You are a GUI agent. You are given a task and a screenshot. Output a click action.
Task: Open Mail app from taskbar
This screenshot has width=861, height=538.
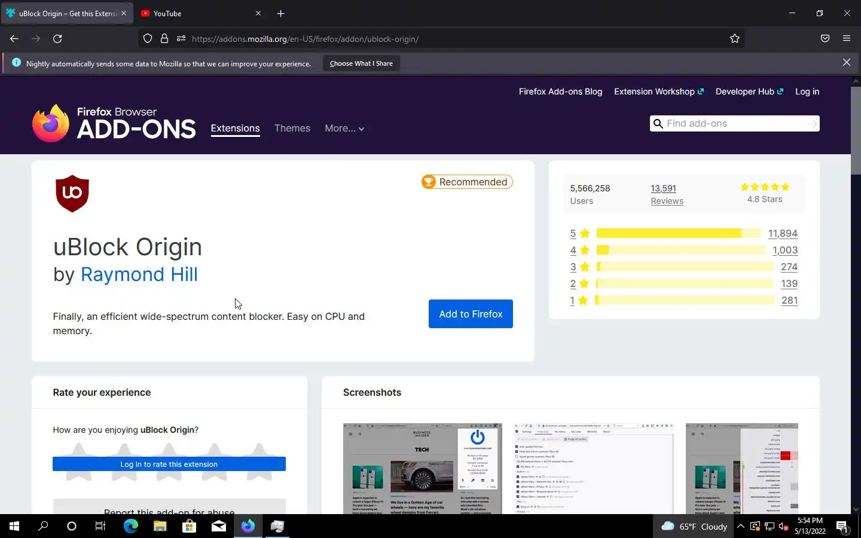[x=218, y=526]
